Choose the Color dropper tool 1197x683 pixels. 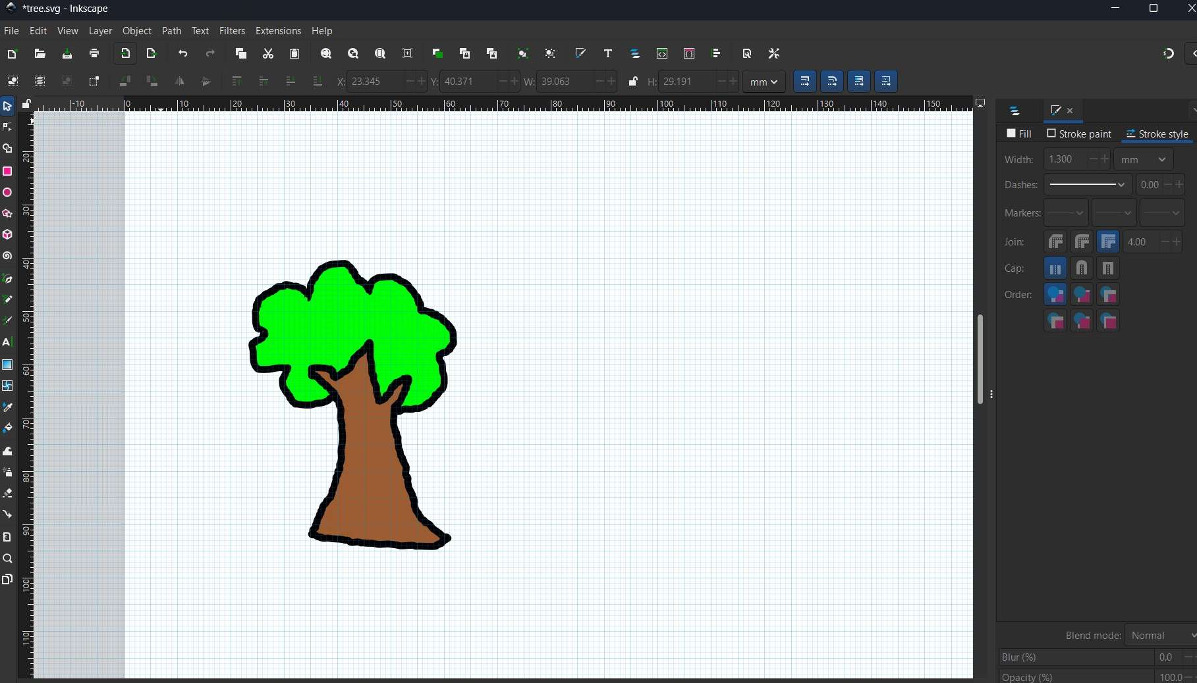(x=7, y=407)
